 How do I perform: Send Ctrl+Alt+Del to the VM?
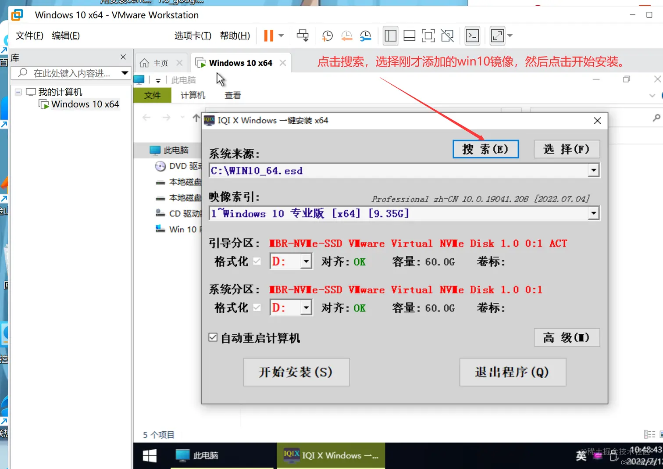303,36
